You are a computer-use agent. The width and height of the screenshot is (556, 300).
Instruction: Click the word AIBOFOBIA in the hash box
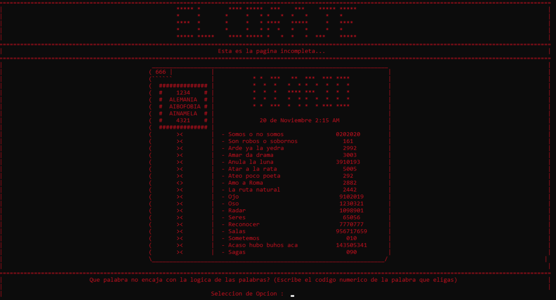(185, 107)
